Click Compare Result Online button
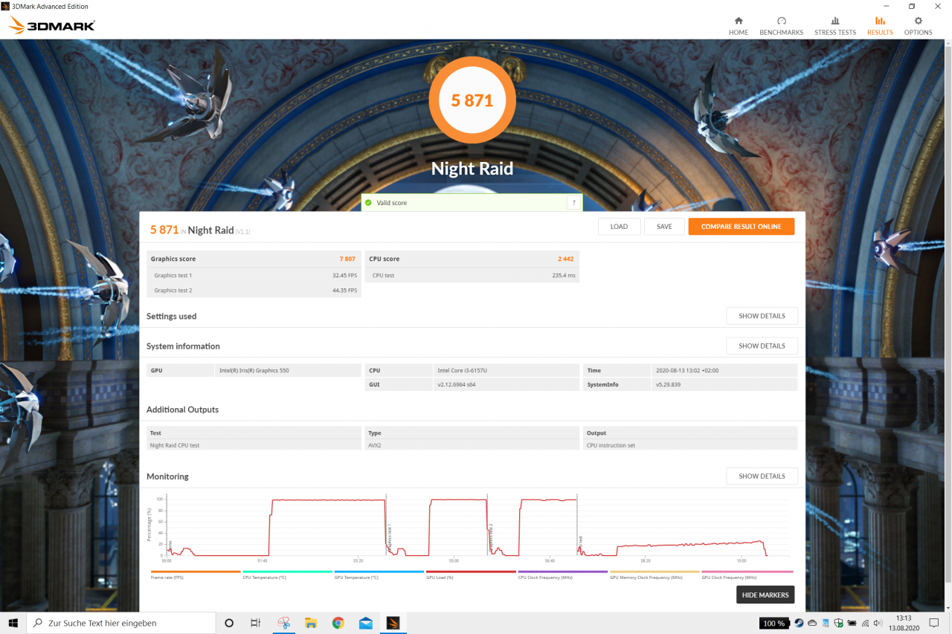The height and width of the screenshot is (634, 952). click(741, 227)
